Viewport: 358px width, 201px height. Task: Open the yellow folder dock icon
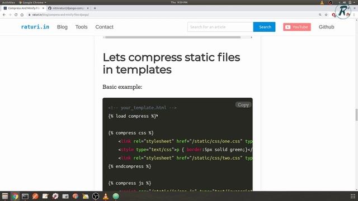coord(86,196)
